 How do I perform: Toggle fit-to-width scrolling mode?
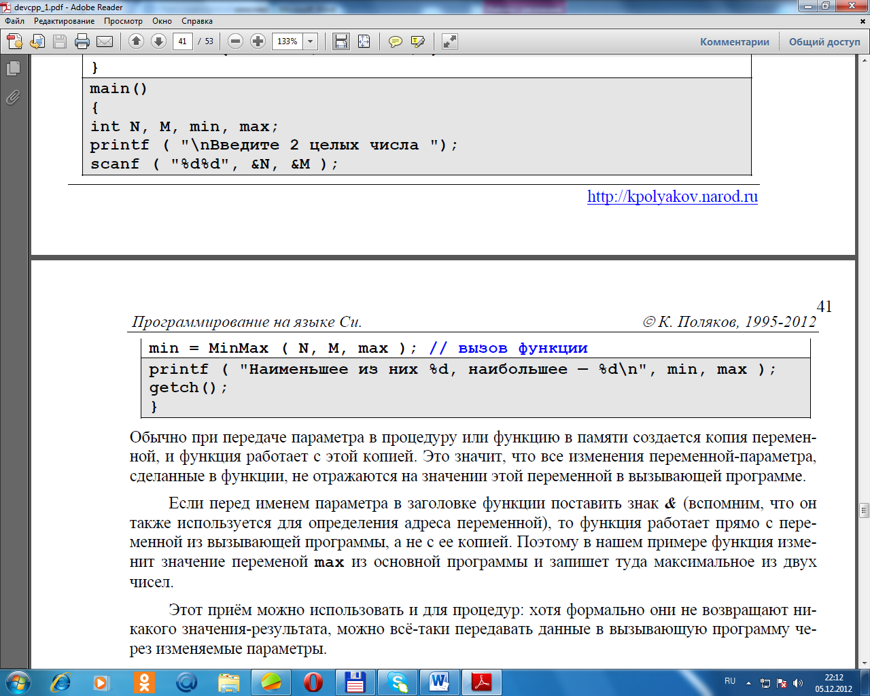coord(341,41)
